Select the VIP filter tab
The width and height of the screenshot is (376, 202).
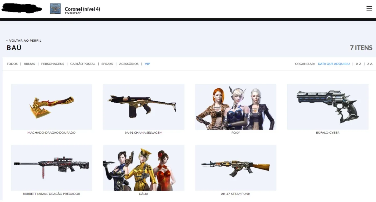[x=147, y=64]
